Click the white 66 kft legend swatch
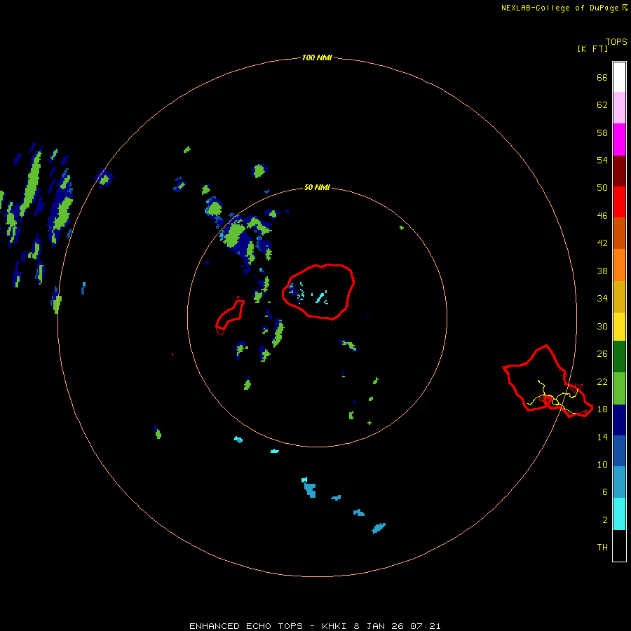631x631 pixels. [619, 77]
